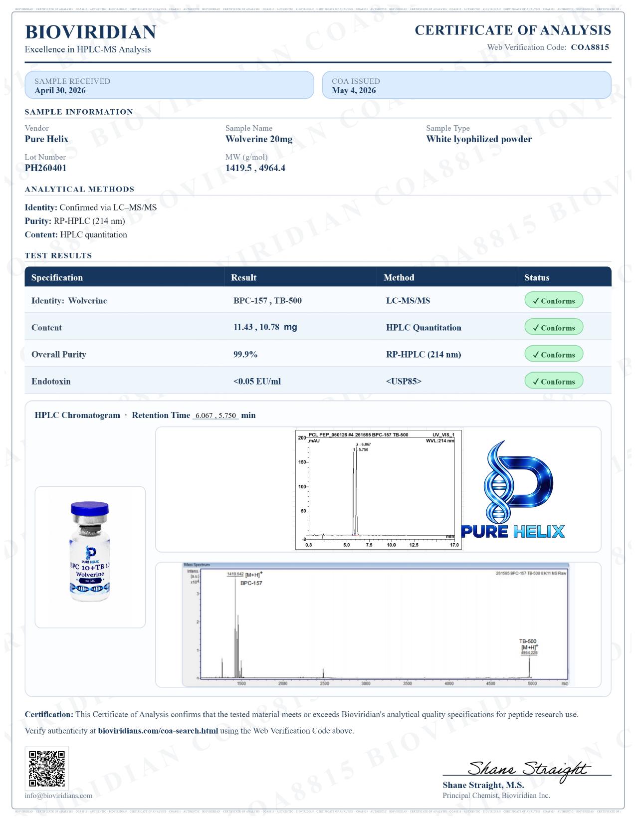Image resolution: width=636 pixels, height=823 pixels.
Task: Select overall purity result 99.9%
Action: [x=245, y=355]
